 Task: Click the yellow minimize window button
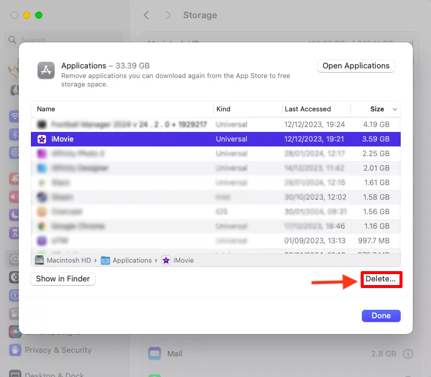click(27, 15)
